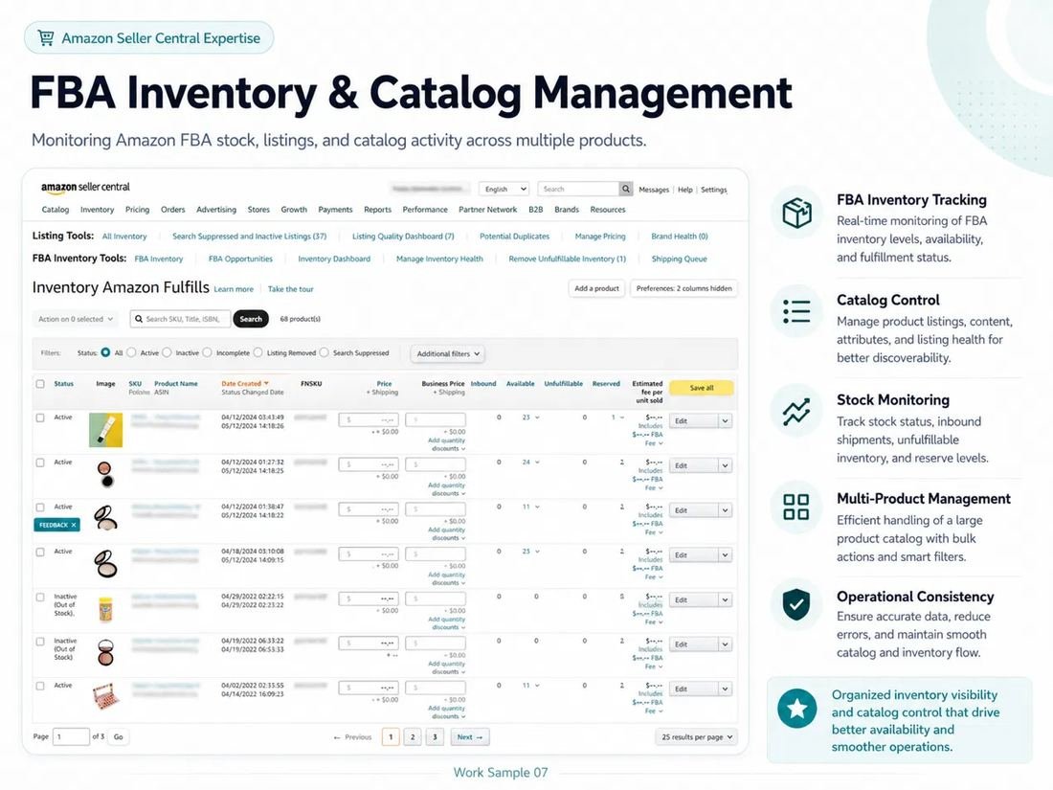Open the English language dropdown
Image resolution: width=1053 pixels, height=790 pixels.
click(504, 189)
